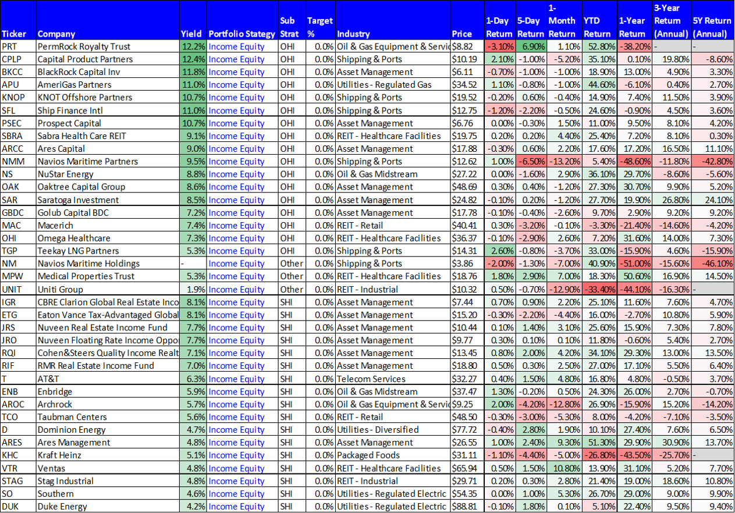
Task: Click company cell Nuveen Real Estate Income Fund
Action: 108,327
